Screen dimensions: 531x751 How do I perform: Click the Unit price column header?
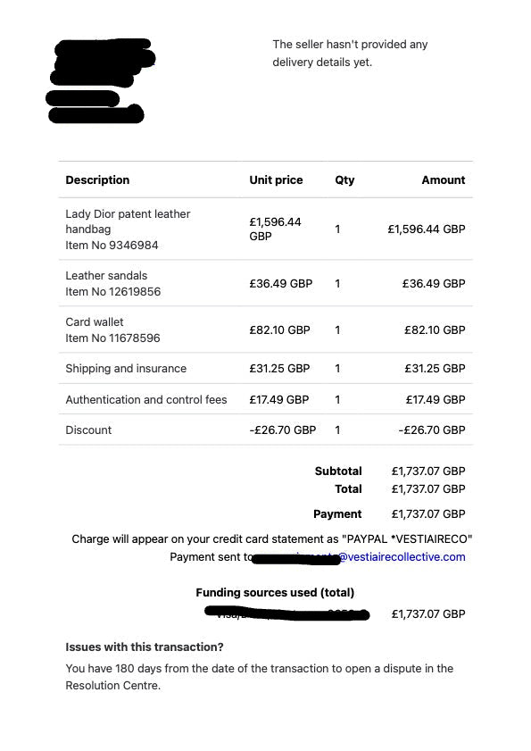(276, 180)
